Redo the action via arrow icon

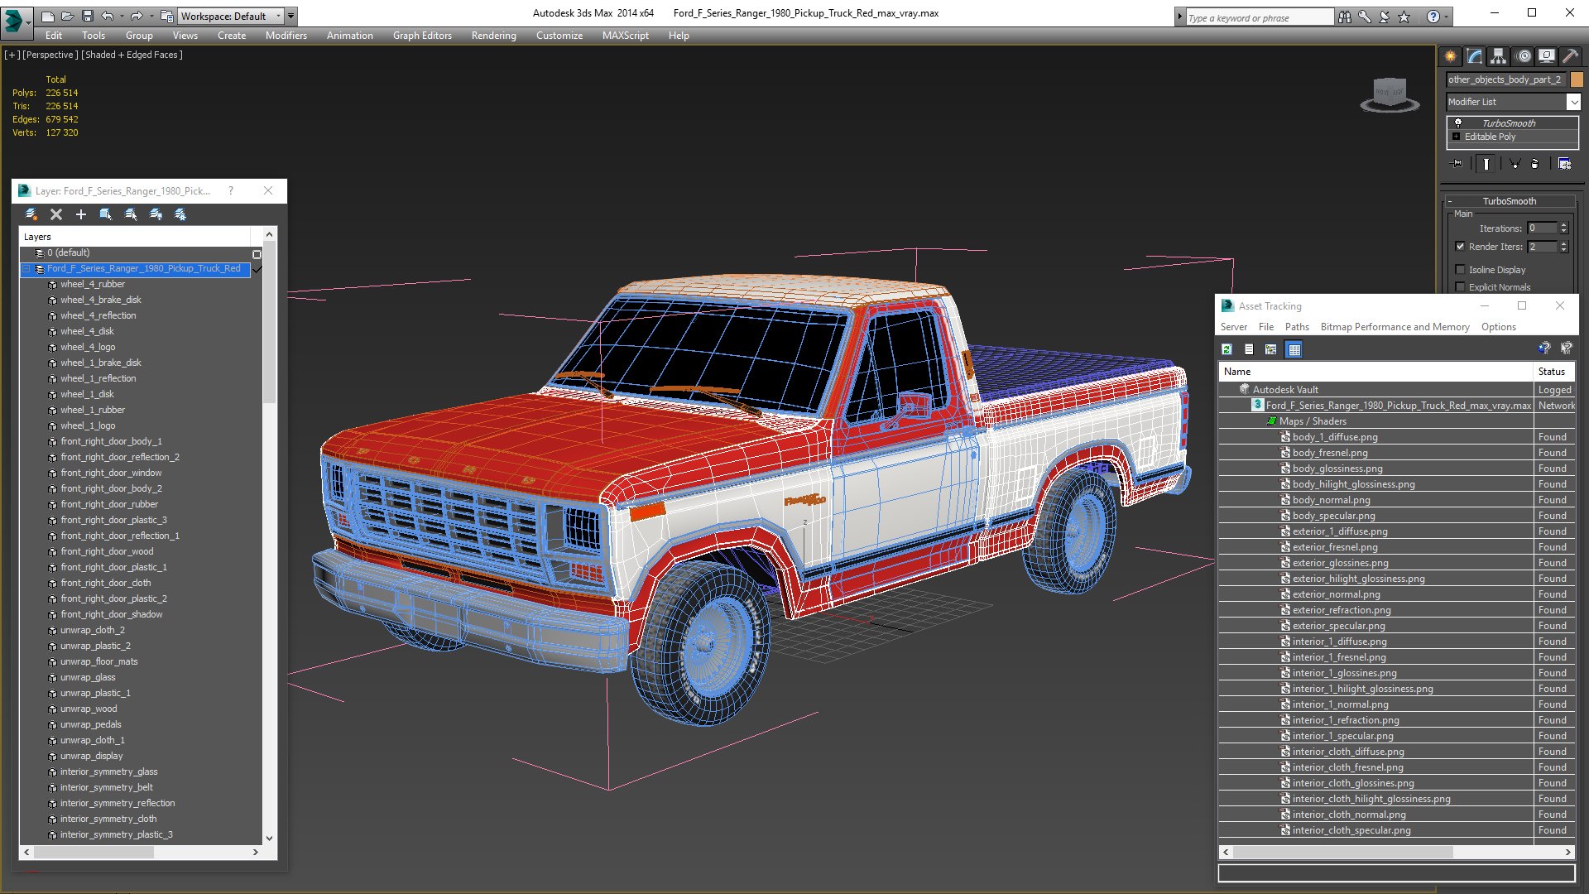pyautogui.click(x=137, y=16)
